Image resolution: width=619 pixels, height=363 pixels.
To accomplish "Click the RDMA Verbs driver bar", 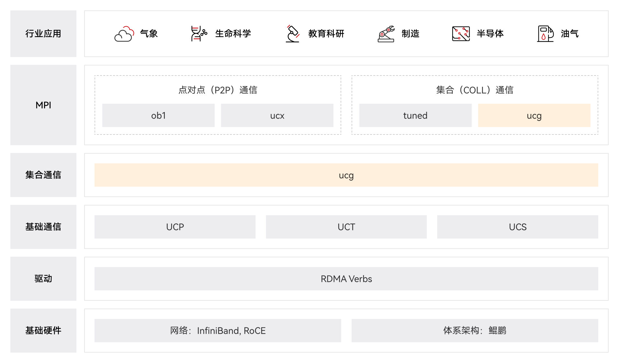I will tap(346, 279).
